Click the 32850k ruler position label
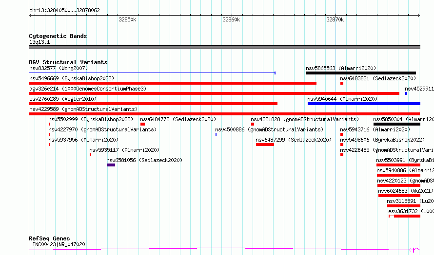This screenshot has width=434, height=255. [127, 20]
